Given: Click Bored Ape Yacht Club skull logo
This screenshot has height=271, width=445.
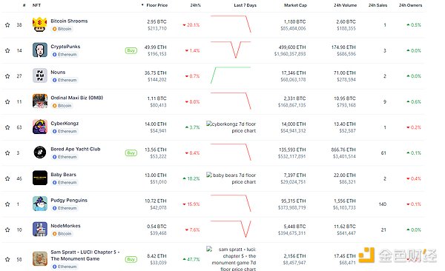Looking at the screenshot, I should coord(40,153).
